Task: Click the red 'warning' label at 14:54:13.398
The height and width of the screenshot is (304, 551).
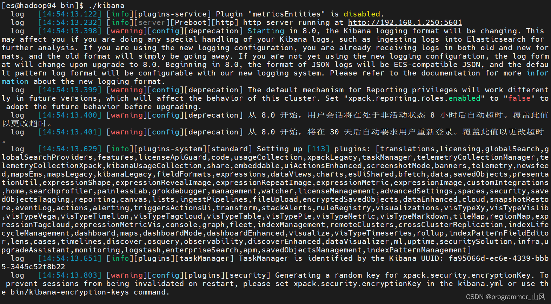Action: (x=127, y=31)
